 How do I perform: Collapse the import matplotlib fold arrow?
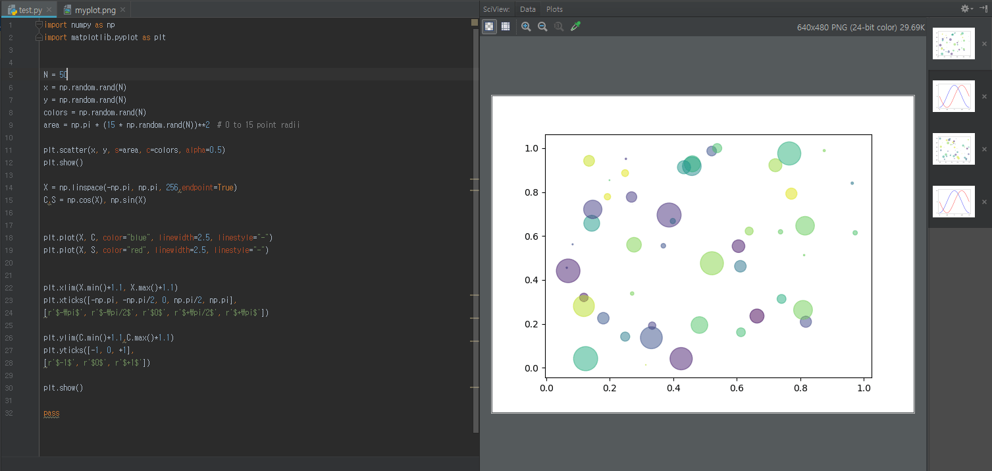point(39,37)
